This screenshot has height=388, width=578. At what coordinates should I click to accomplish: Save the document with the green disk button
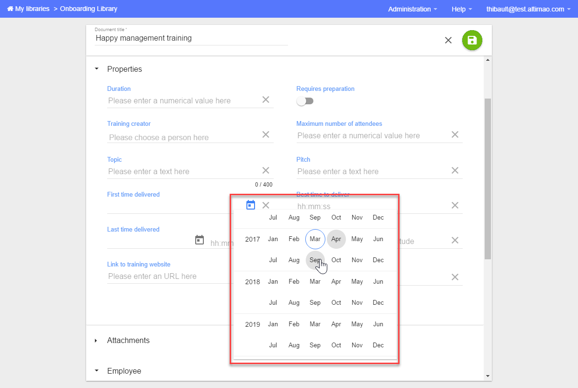(472, 40)
